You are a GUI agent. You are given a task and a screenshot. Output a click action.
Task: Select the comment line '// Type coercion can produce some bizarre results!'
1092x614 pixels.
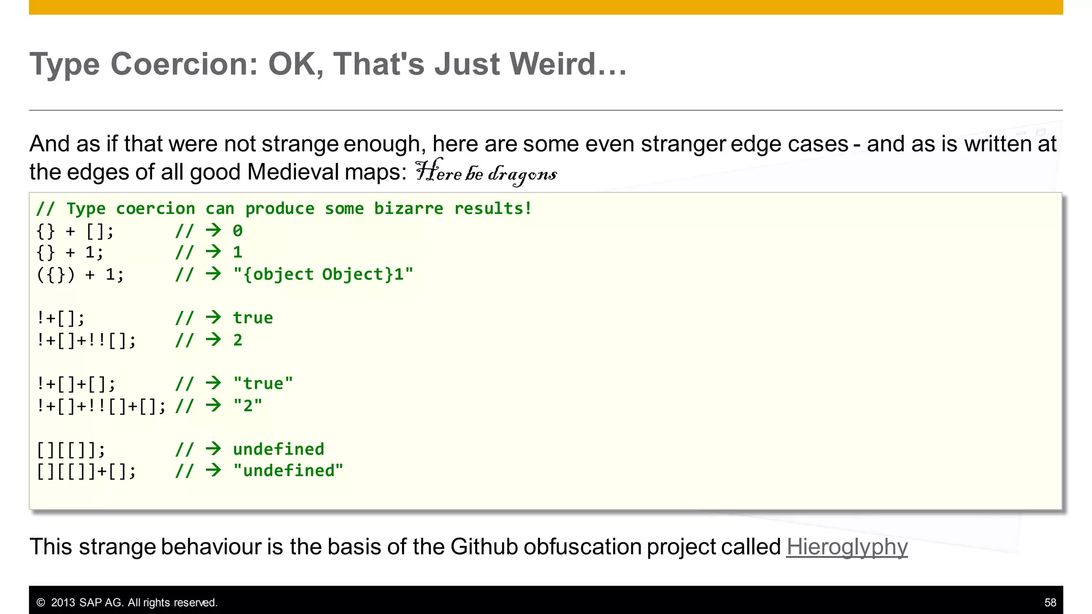click(284, 208)
